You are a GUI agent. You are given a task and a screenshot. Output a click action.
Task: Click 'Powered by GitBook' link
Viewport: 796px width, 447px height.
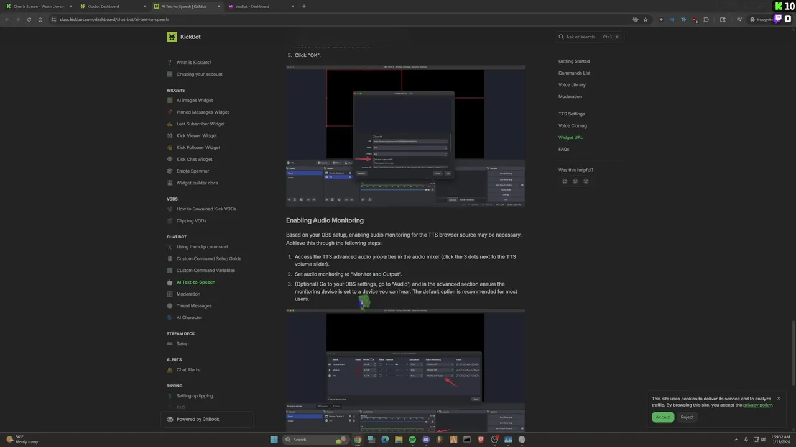click(198, 420)
